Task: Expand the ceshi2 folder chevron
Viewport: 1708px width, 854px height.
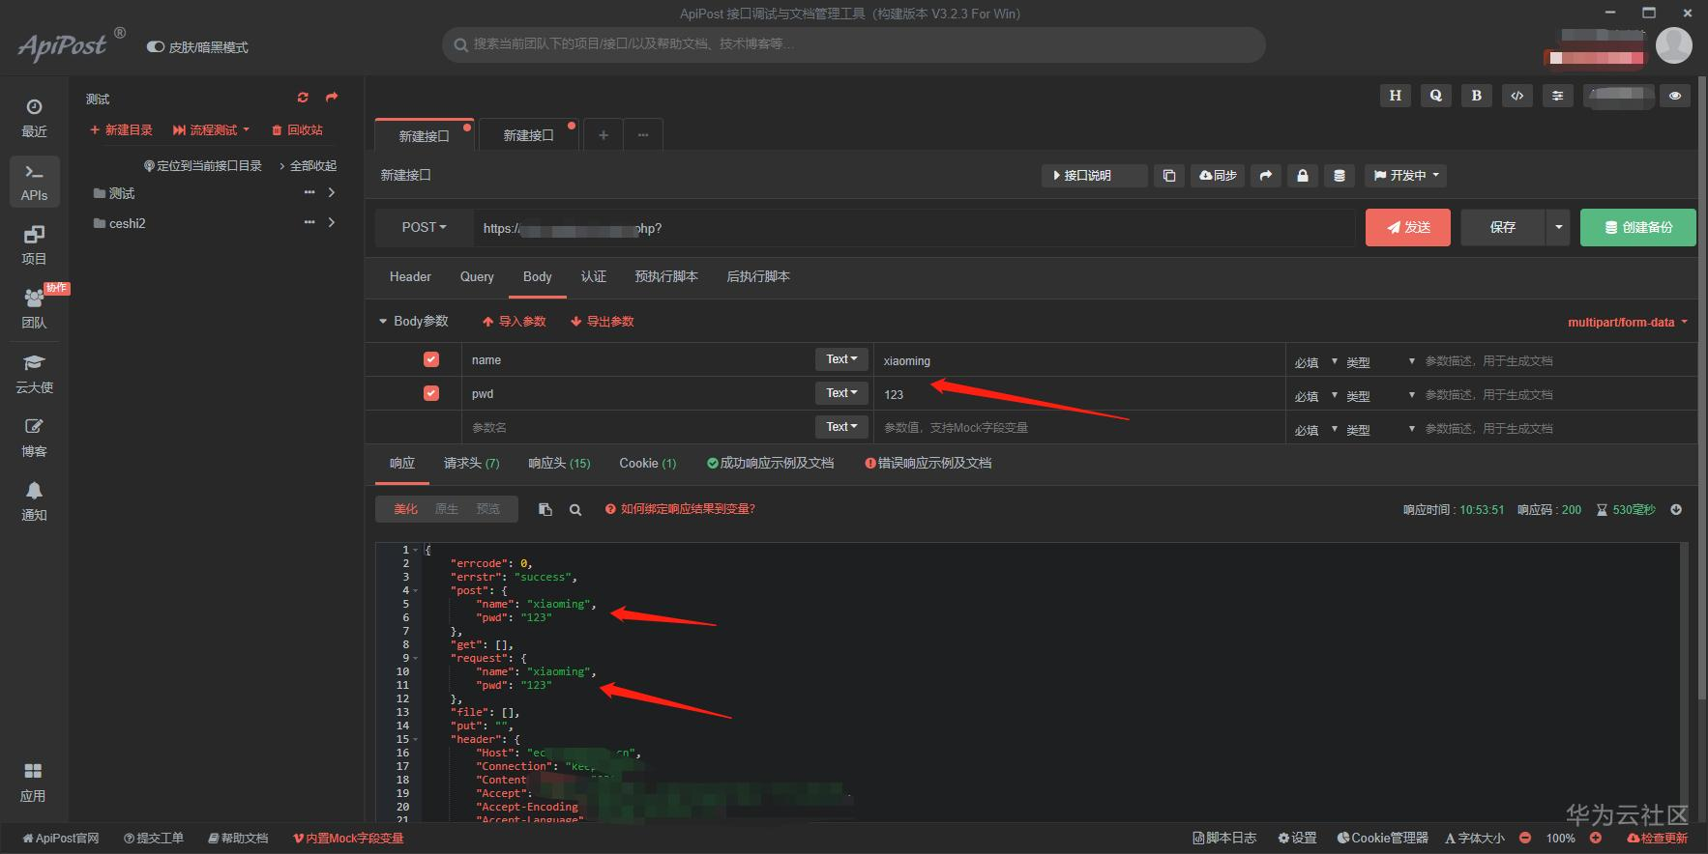Action: click(x=332, y=222)
